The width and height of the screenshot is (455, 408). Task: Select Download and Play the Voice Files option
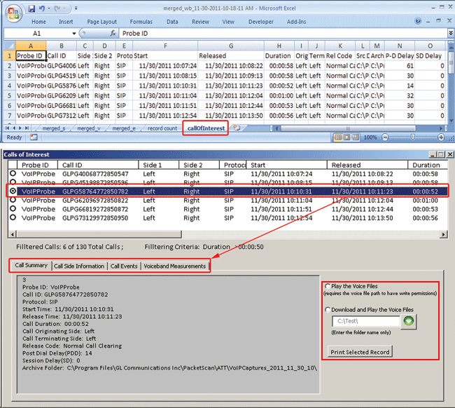[x=328, y=310]
